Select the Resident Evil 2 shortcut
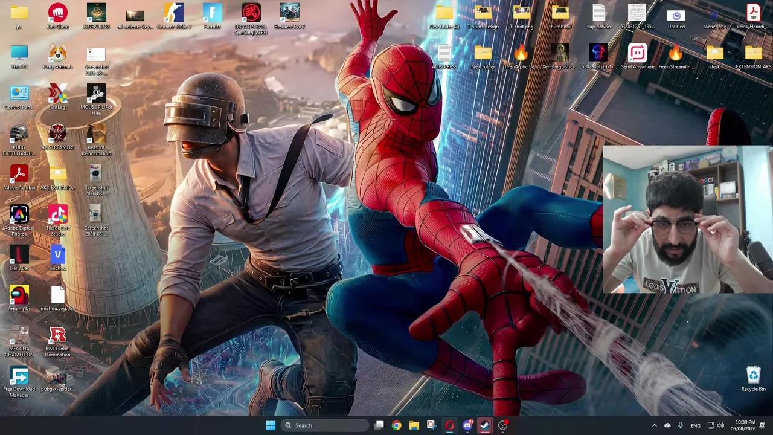The height and width of the screenshot is (435, 773). [289, 16]
